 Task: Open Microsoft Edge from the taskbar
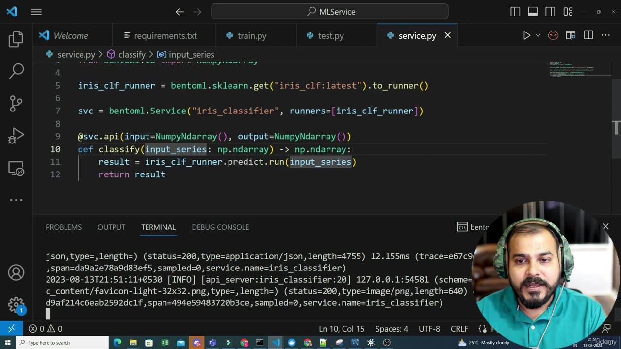[x=117, y=343]
